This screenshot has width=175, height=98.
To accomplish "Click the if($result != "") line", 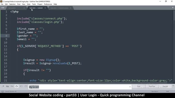I will pyautogui.click(x=37, y=70).
